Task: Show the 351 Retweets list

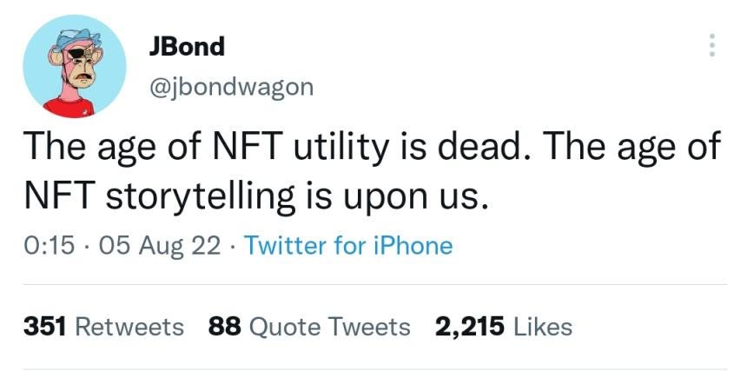Action: (x=103, y=327)
